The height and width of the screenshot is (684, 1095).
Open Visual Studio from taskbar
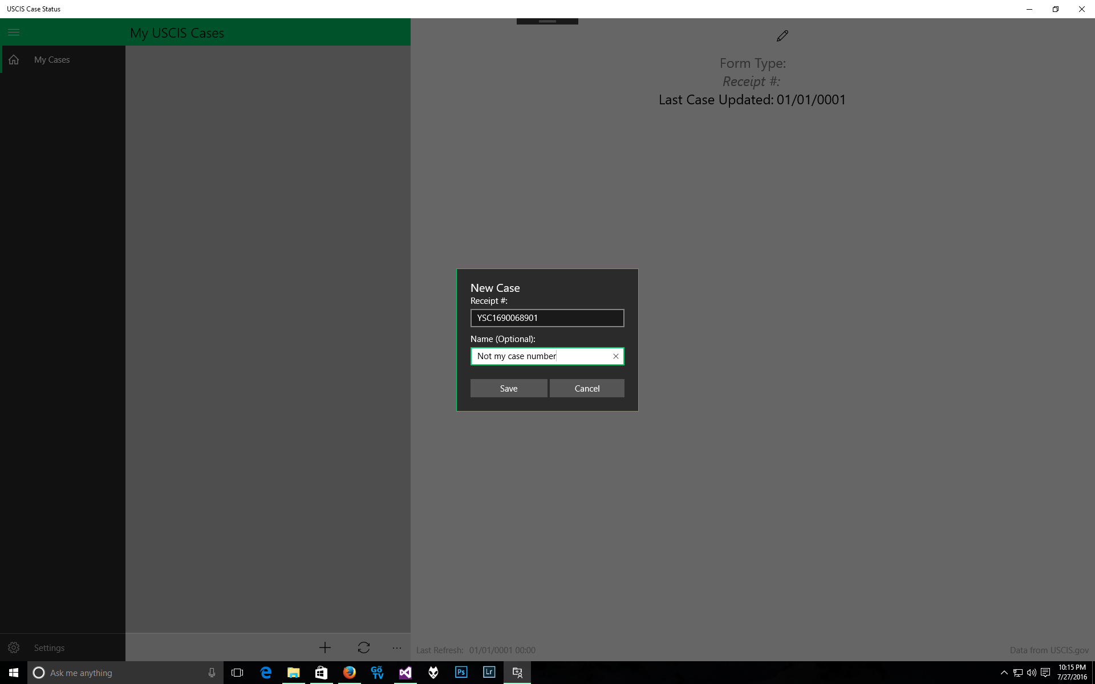coord(405,673)
